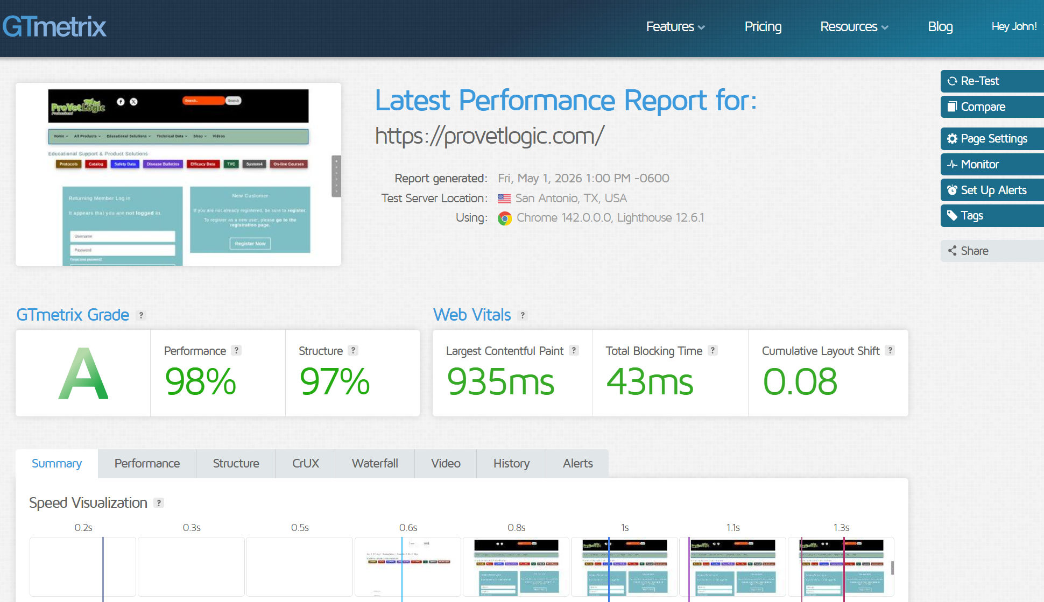Open the Features dropdown menu
Viewport: 1044px width, 602px height.
coord(675,26)
